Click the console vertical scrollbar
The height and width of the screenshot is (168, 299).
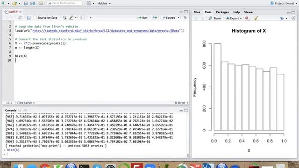pos(188,155)
